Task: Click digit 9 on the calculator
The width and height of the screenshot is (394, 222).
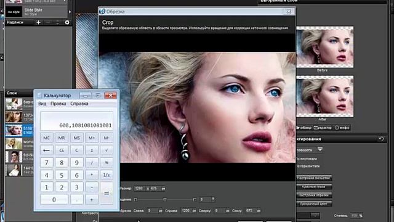Action: pos(76,163)
